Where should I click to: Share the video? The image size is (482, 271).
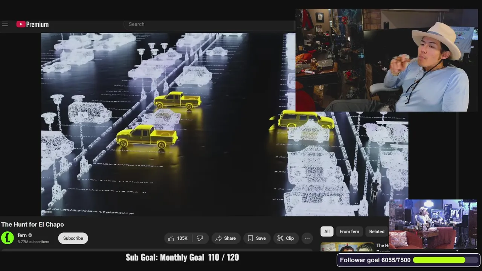click(226, 238)
